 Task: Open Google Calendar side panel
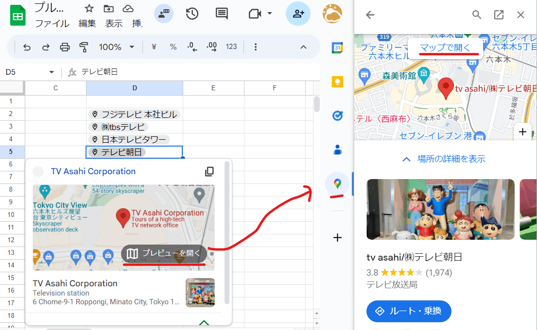pyautogui.click(x=337, y=48)
